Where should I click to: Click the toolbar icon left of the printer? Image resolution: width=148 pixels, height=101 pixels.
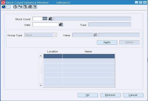tap(25, 7)
